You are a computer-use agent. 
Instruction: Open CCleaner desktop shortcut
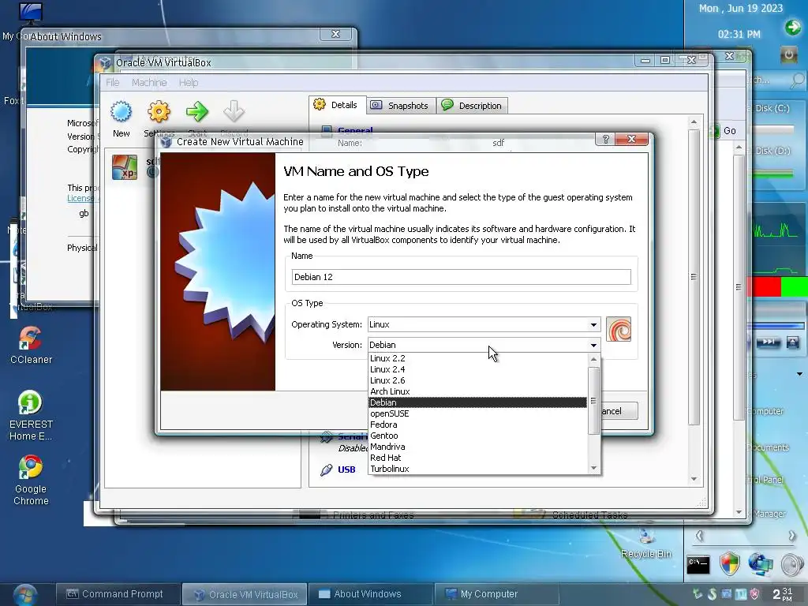tap(31, 339)
